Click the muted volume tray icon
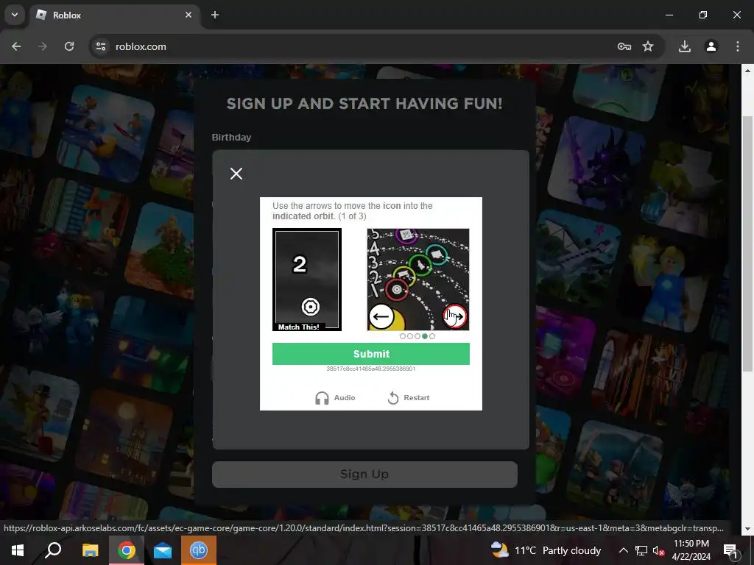Screen dimensions: 754x565 (x=658, y=550)
